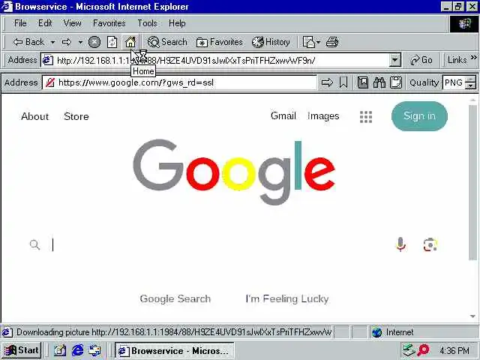The width and height of the screenshot is (480, 360).
Task: Go forward with the Forward arrow
Action: tap(67, 42)
